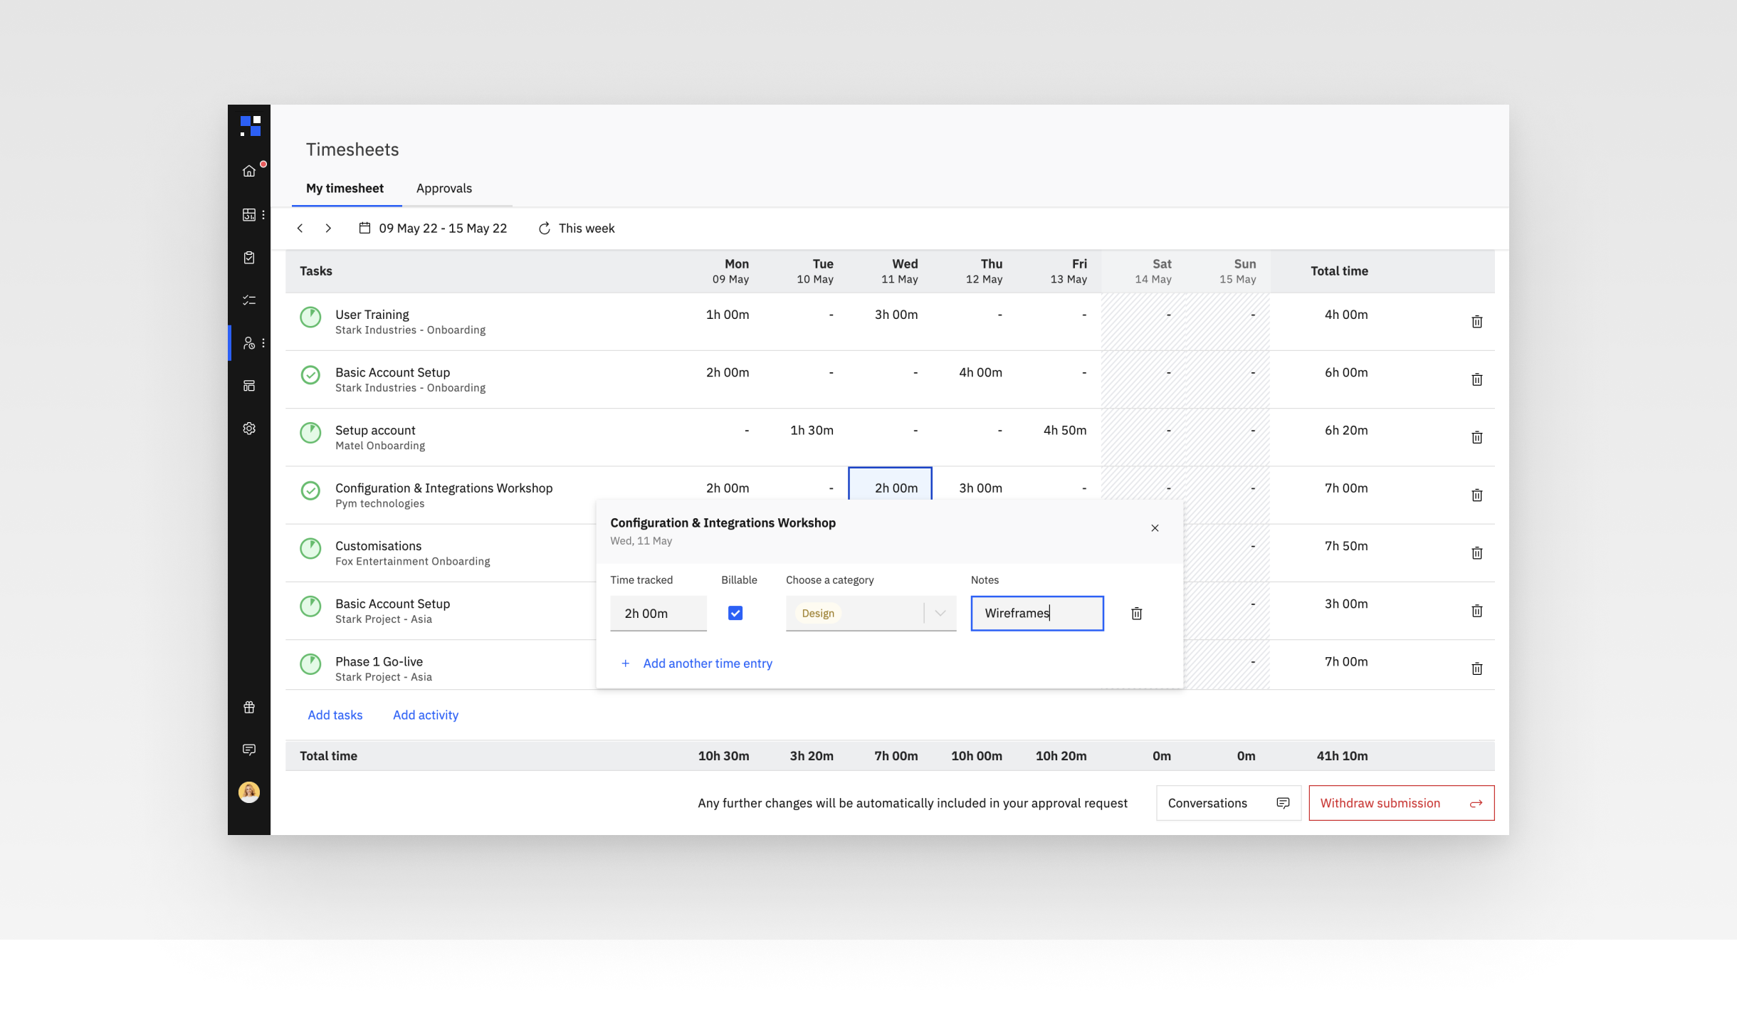Open chat messages icon in sidebar
Image resolution: width=1737 pixels, height=1013 pixels.
248,750
